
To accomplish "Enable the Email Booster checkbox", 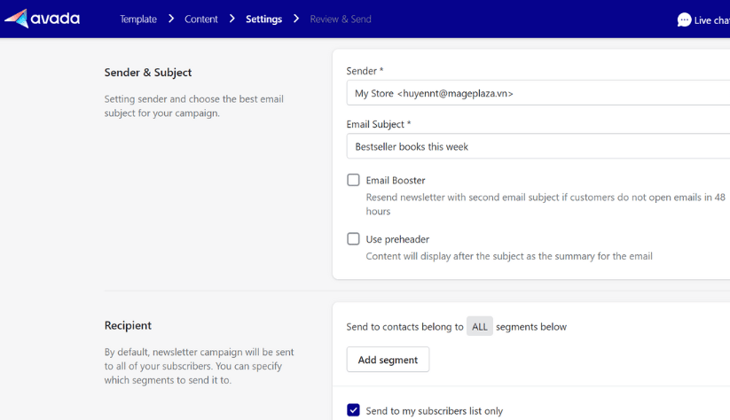I will point(353,180).
